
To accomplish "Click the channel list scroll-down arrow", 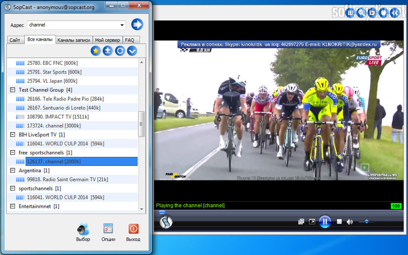I will 141,209.
